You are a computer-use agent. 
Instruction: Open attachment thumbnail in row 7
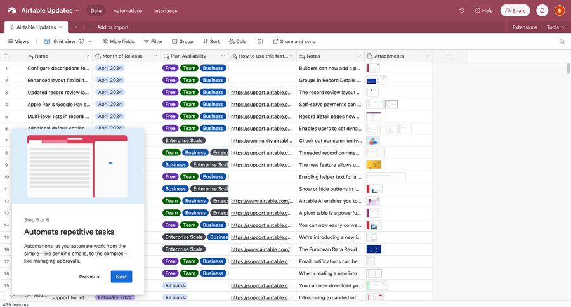373,141
